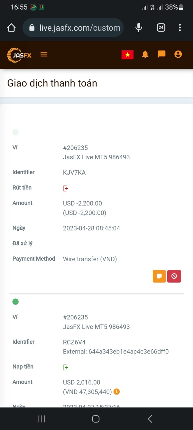Tap the green deposit arrow icon

pyautogui.click(x=66, y=367)
